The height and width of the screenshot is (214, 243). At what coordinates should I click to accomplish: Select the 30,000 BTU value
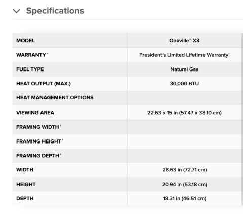(x=184, y=84)
